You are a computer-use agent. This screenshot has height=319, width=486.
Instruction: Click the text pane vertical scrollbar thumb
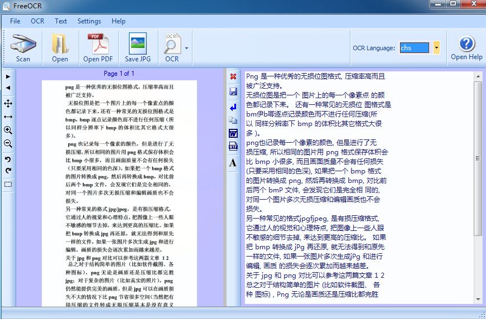[x=478, y=158]
